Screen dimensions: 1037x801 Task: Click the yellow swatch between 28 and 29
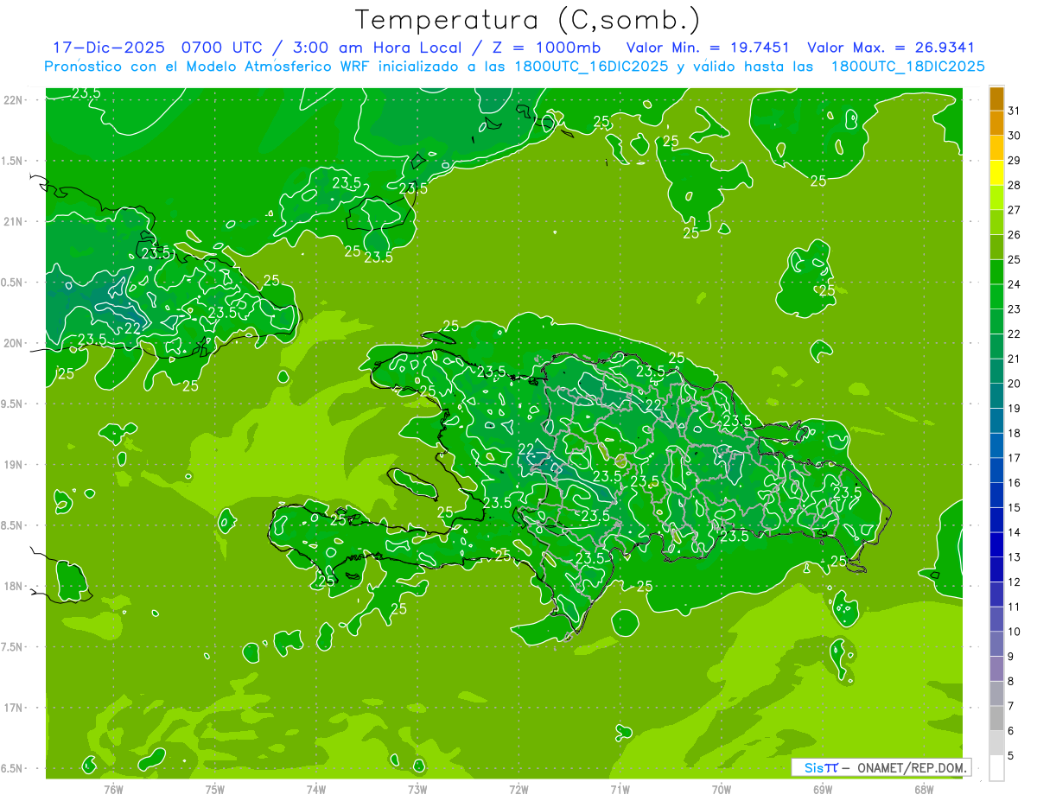(996, 173)
